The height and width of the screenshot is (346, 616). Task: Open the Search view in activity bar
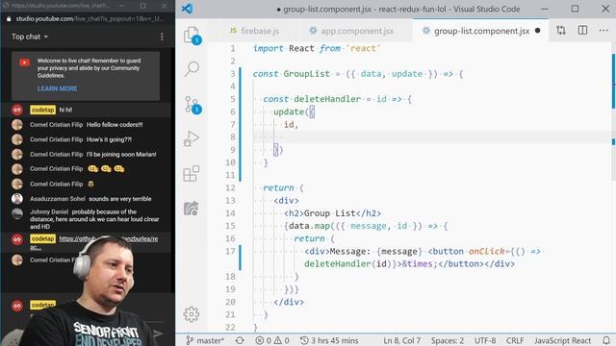click(192, 68)
